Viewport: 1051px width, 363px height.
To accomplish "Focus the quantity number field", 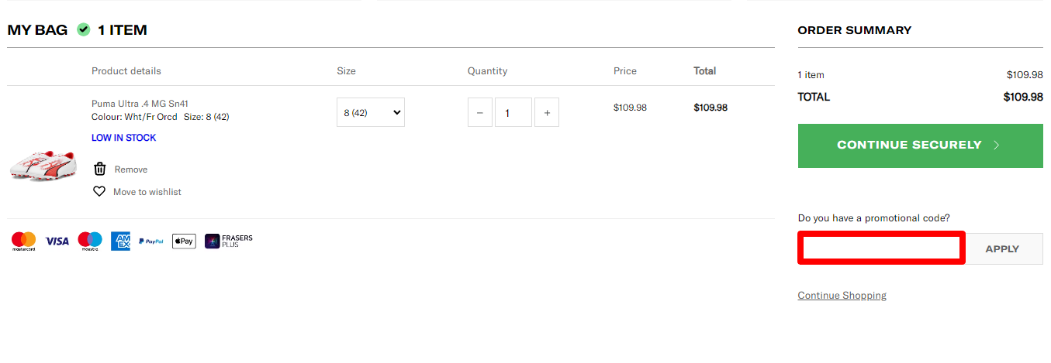I will 513,113.
